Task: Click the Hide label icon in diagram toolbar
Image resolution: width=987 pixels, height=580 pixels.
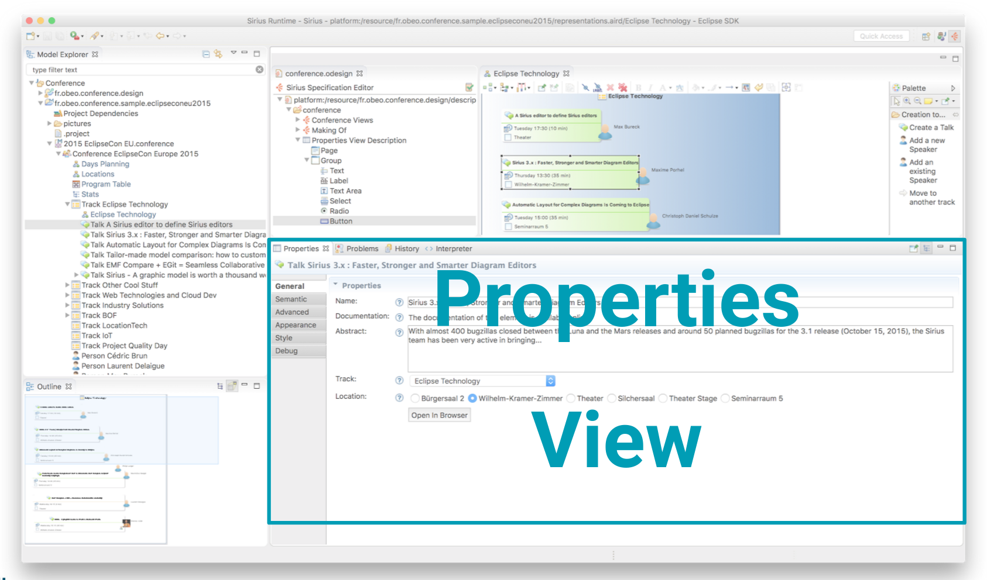Action: coord(597,88)
